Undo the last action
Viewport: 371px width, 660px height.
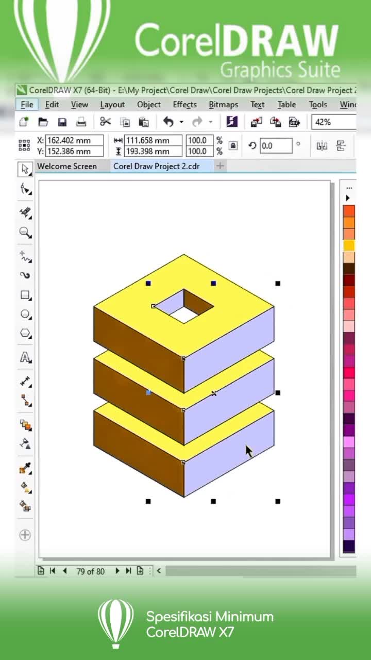(168, 122)
